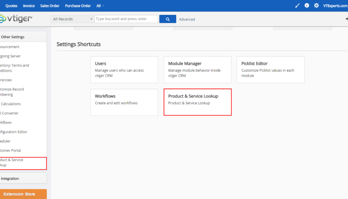Open the Module Manager shortcut
Image resolution: width=348 pixels, height=199 pixels.
tap(197, 70)
